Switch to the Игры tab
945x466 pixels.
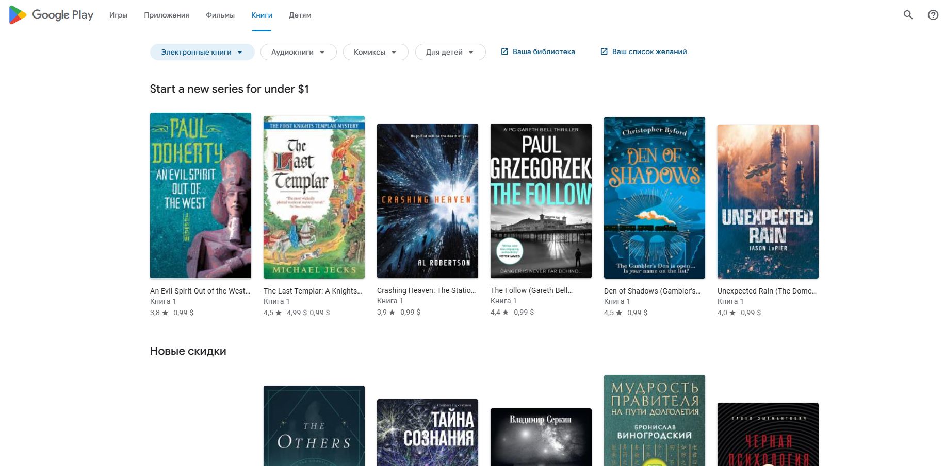[118, 15]
